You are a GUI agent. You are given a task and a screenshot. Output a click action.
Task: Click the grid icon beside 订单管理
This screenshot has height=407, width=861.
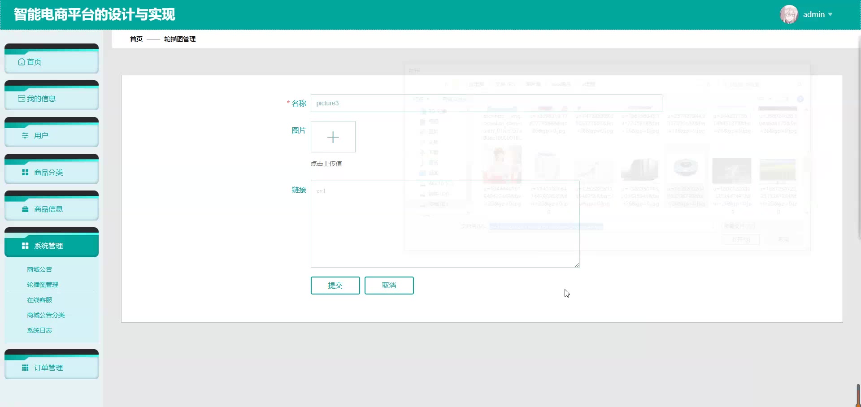click(25, 368)
